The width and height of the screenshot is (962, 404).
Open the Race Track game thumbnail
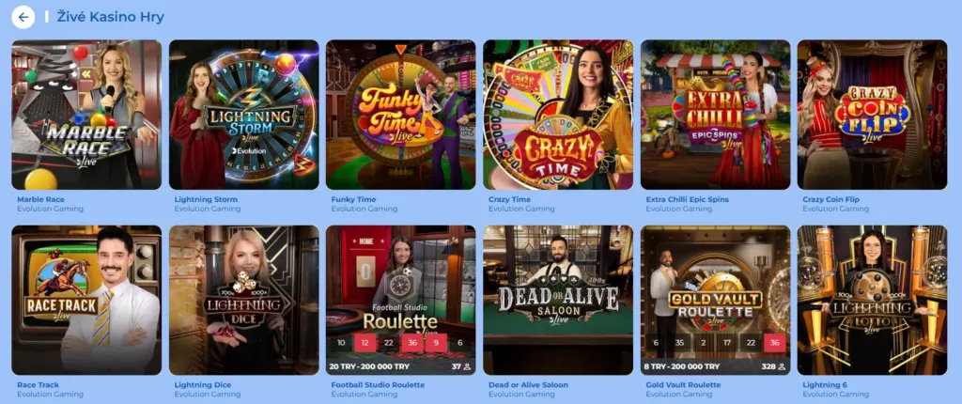[x=86, y=301]
